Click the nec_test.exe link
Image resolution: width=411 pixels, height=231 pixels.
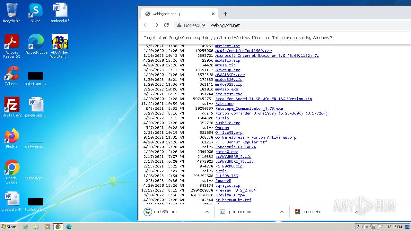coord(229,94)
